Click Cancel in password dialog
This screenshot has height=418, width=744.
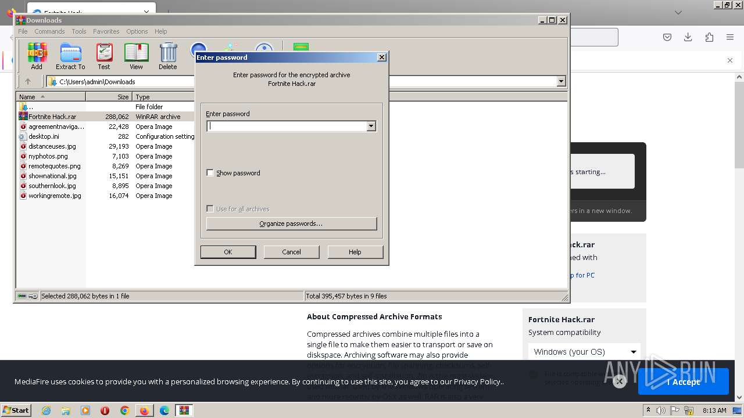[x=291, y=252]
